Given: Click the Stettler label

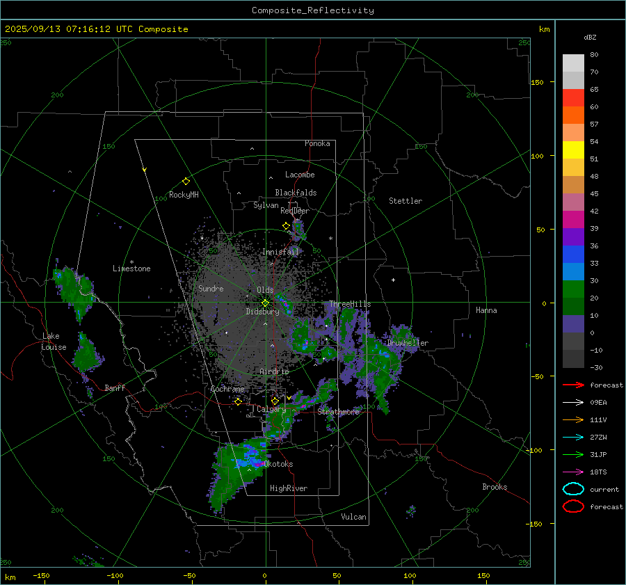Looking at the screenshot, I should click(406, 201).
